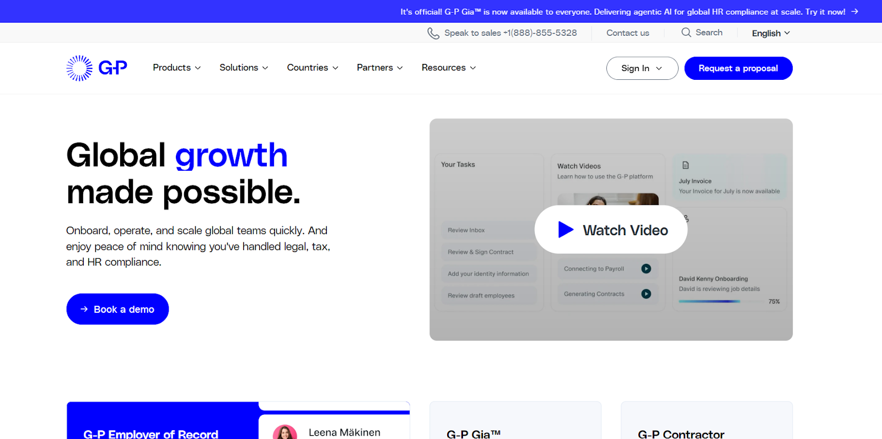Click Request a proposal button
This screenshot has width=882, height=439.
point(738,68)
